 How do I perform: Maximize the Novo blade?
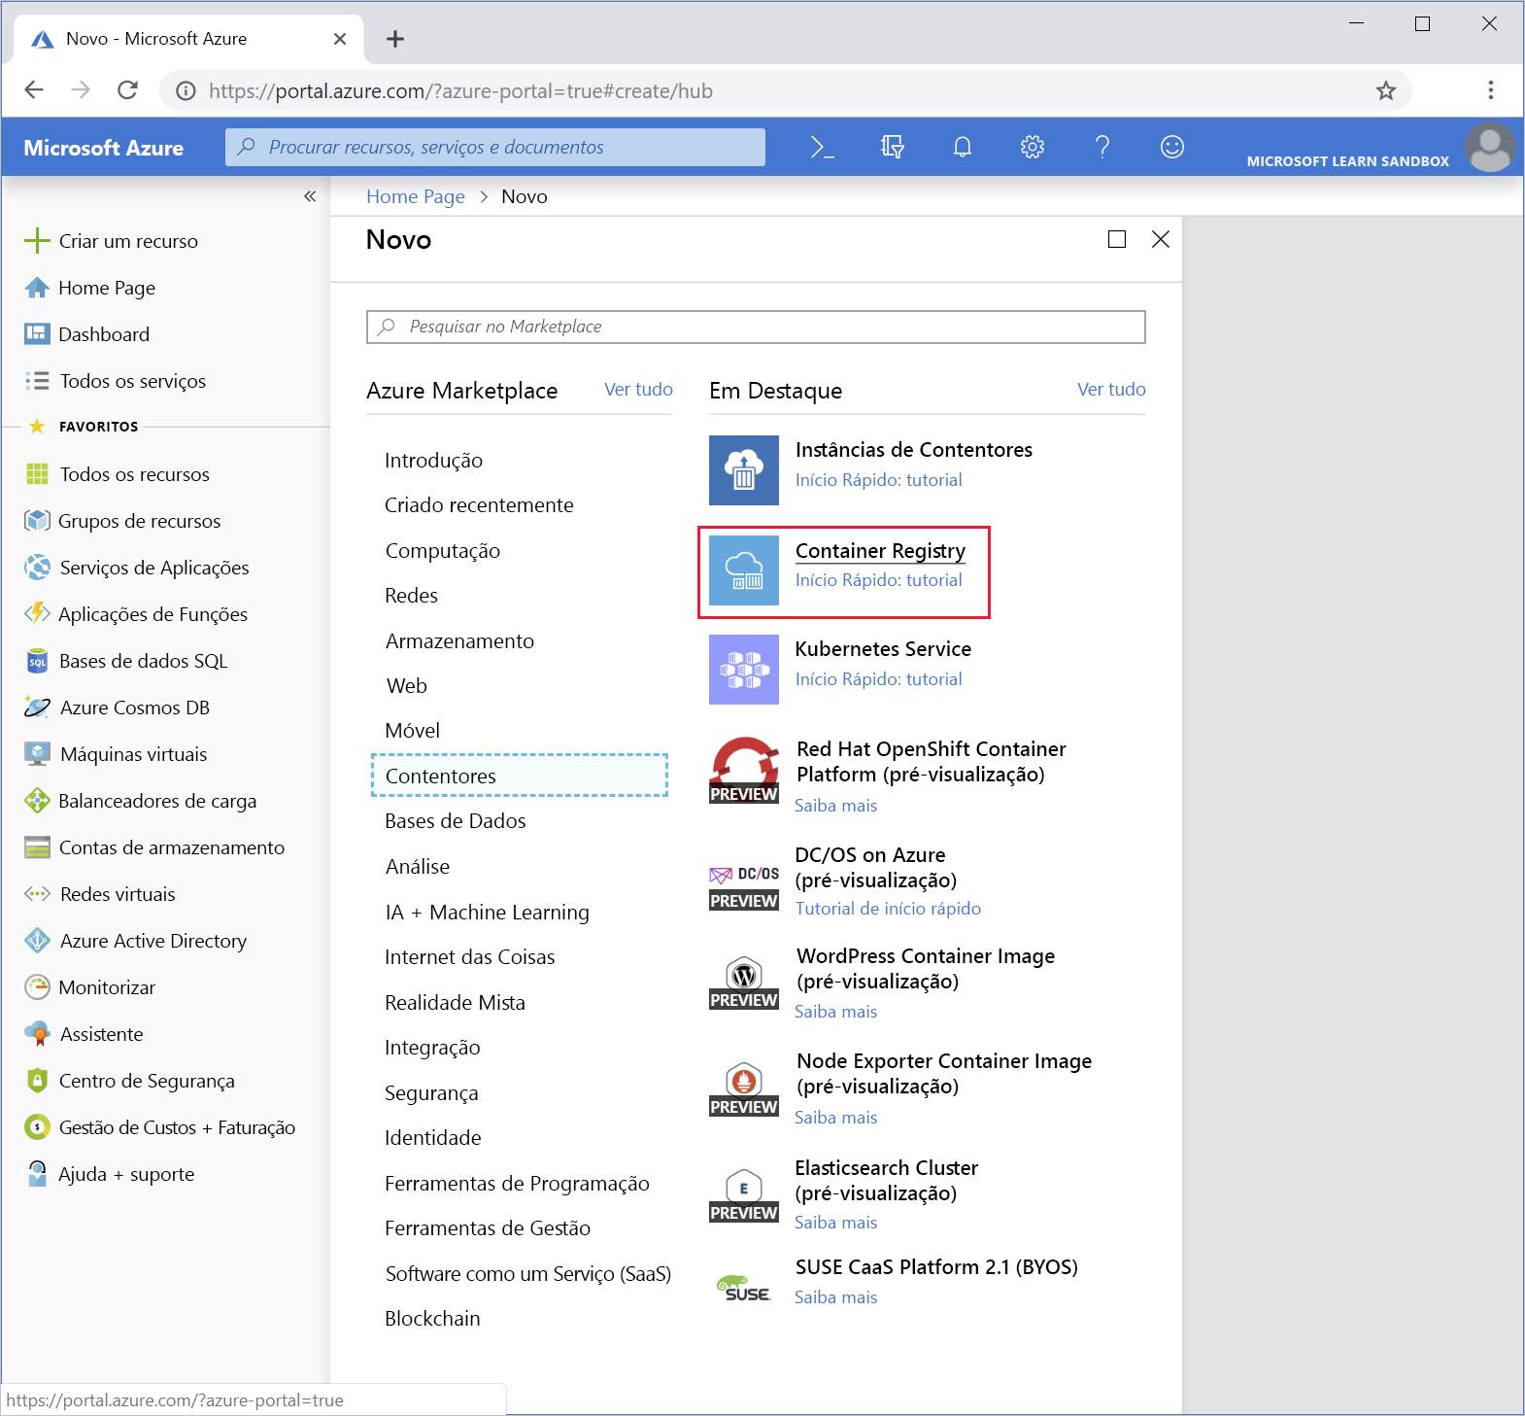pyautogui.click(x=1117, y=239)
